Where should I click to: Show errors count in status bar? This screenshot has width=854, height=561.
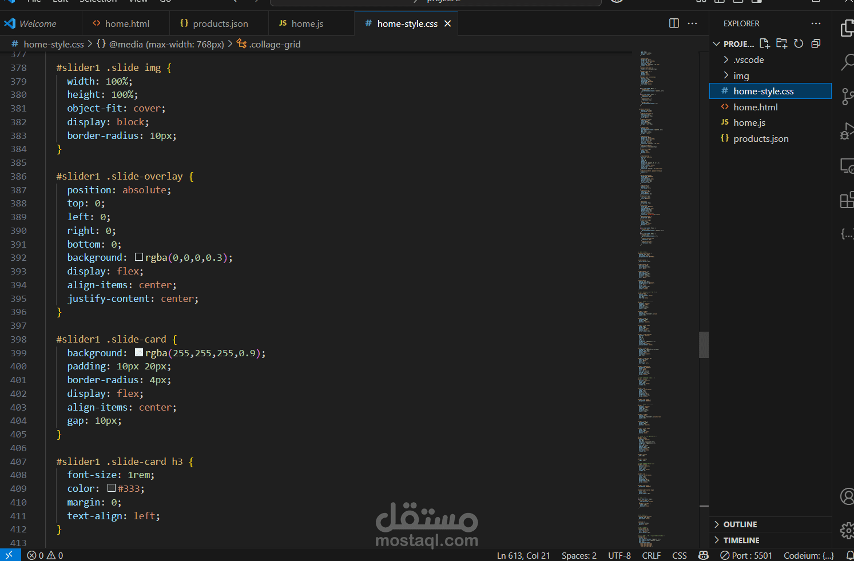pyautogui.click(x=35, y=555)
